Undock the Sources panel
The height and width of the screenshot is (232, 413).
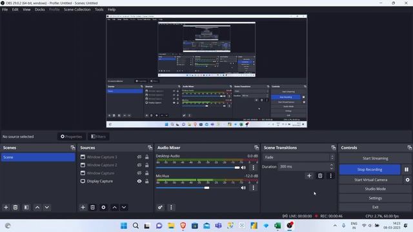(x=150, y=148)
